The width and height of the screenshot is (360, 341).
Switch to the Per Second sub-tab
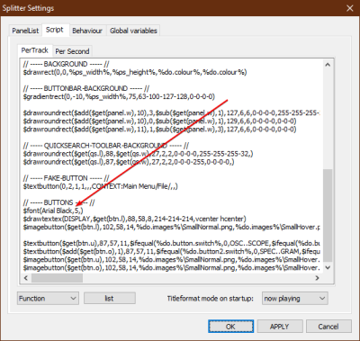[72, 51]
